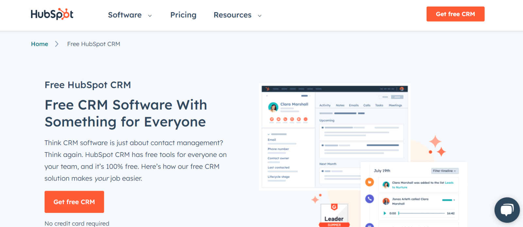The image size is (523, 227).
Task: Click the hero Get free CRM button
Action: point(74,202)
